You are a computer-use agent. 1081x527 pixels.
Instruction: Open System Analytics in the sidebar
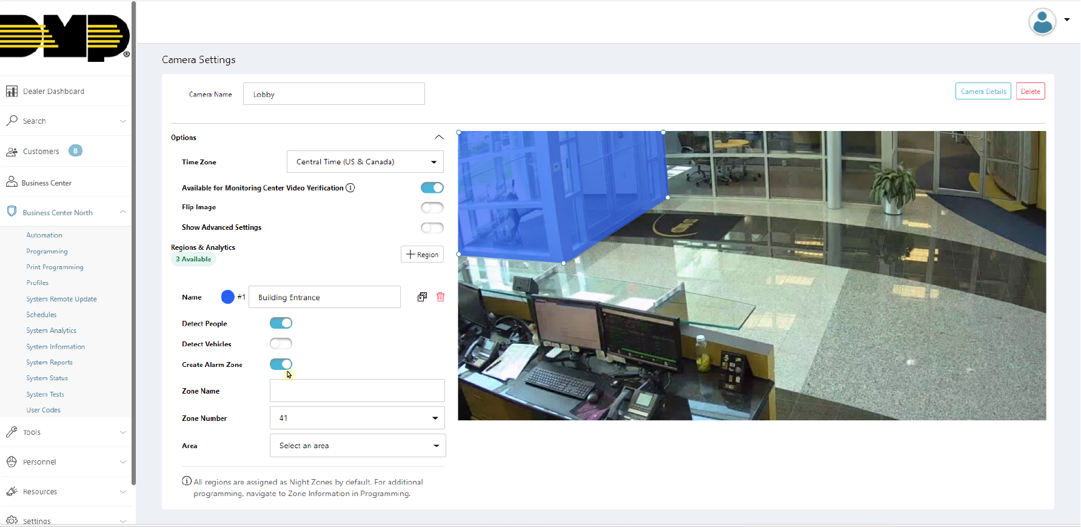51,331
